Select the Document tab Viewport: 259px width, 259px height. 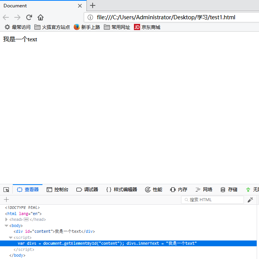point(43,6)
